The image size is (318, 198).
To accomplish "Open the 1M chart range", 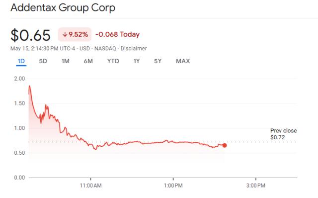I will coord(65,61).
